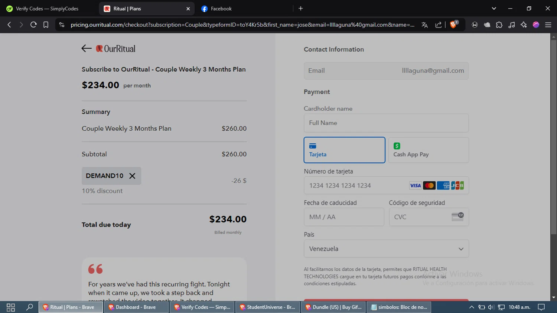Click the Email contact field
557x313 pixels.
point(386,71)
